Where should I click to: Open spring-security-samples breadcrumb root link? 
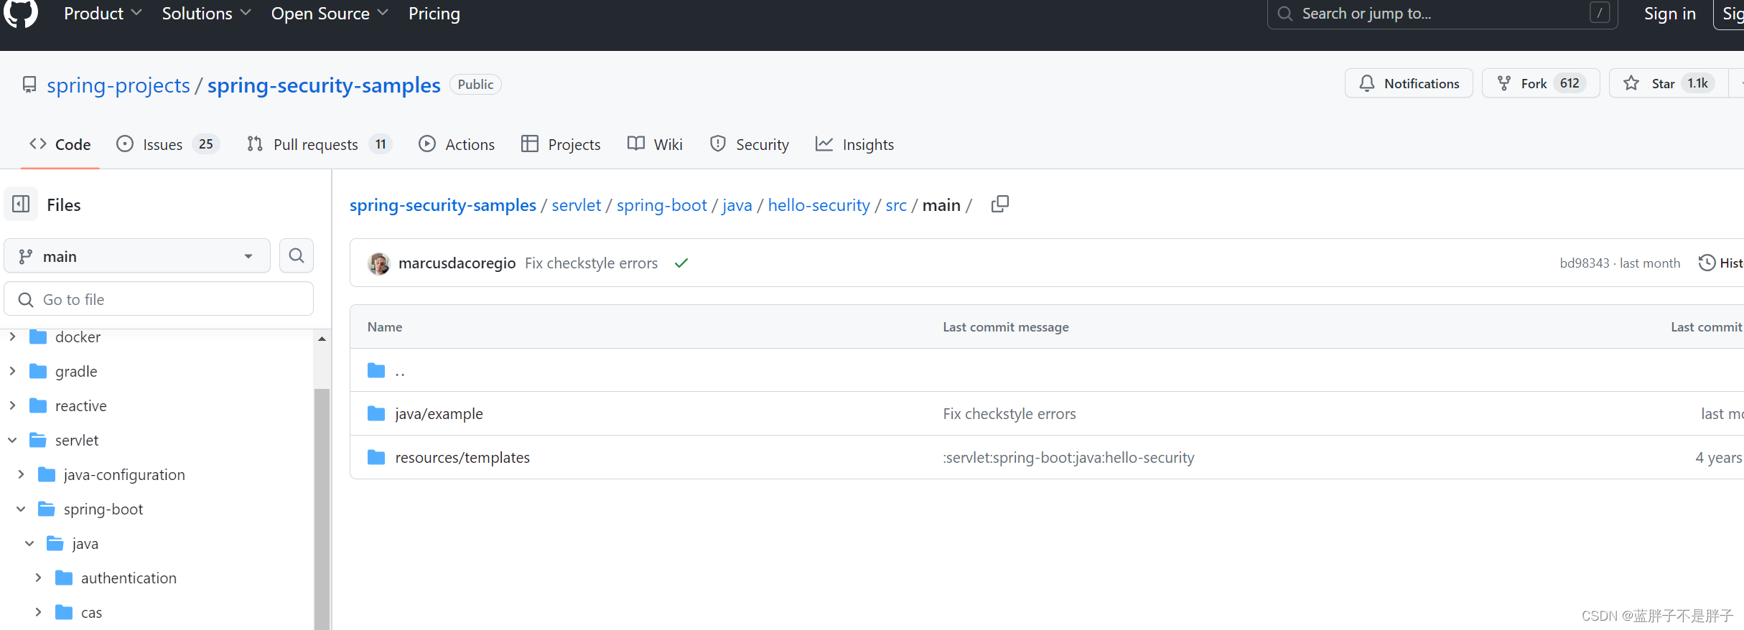[x=442, y=205]
